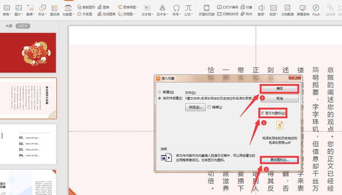Insert 智能图形 smart graphic

[x=86, y=7]
